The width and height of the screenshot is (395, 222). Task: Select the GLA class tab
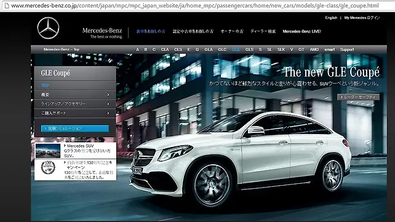[209, 50]
